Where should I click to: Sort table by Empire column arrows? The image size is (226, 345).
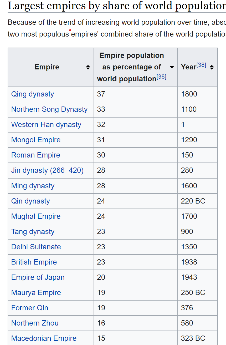tap(88, 67)
